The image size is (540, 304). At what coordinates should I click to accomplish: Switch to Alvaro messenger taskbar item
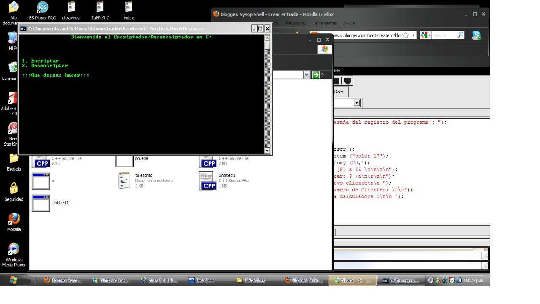353,280
